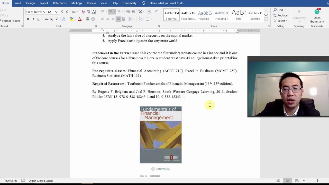Viewport: 329px width, 185px height.
Task: Toggle underline formatting
Action: click(x=38, y=19)
